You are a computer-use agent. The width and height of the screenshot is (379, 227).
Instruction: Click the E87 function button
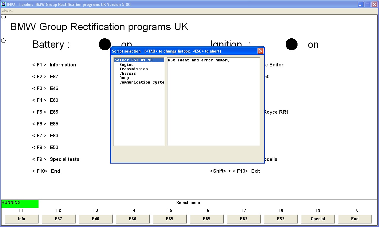click(x=59, y=219)
